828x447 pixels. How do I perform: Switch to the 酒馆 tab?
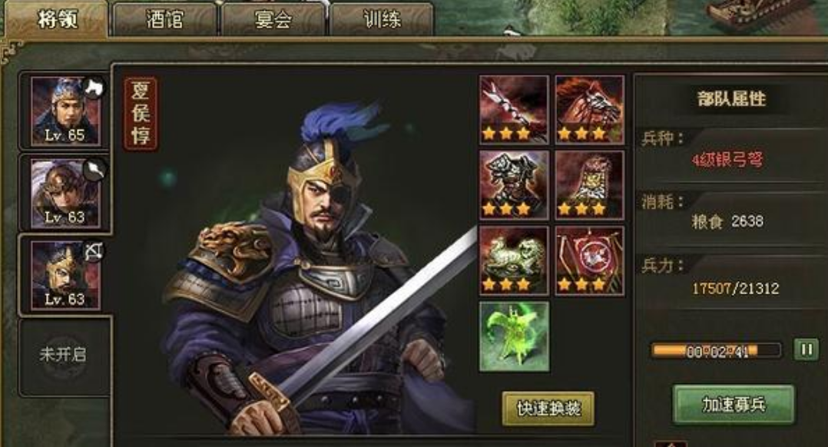[164, 19]
